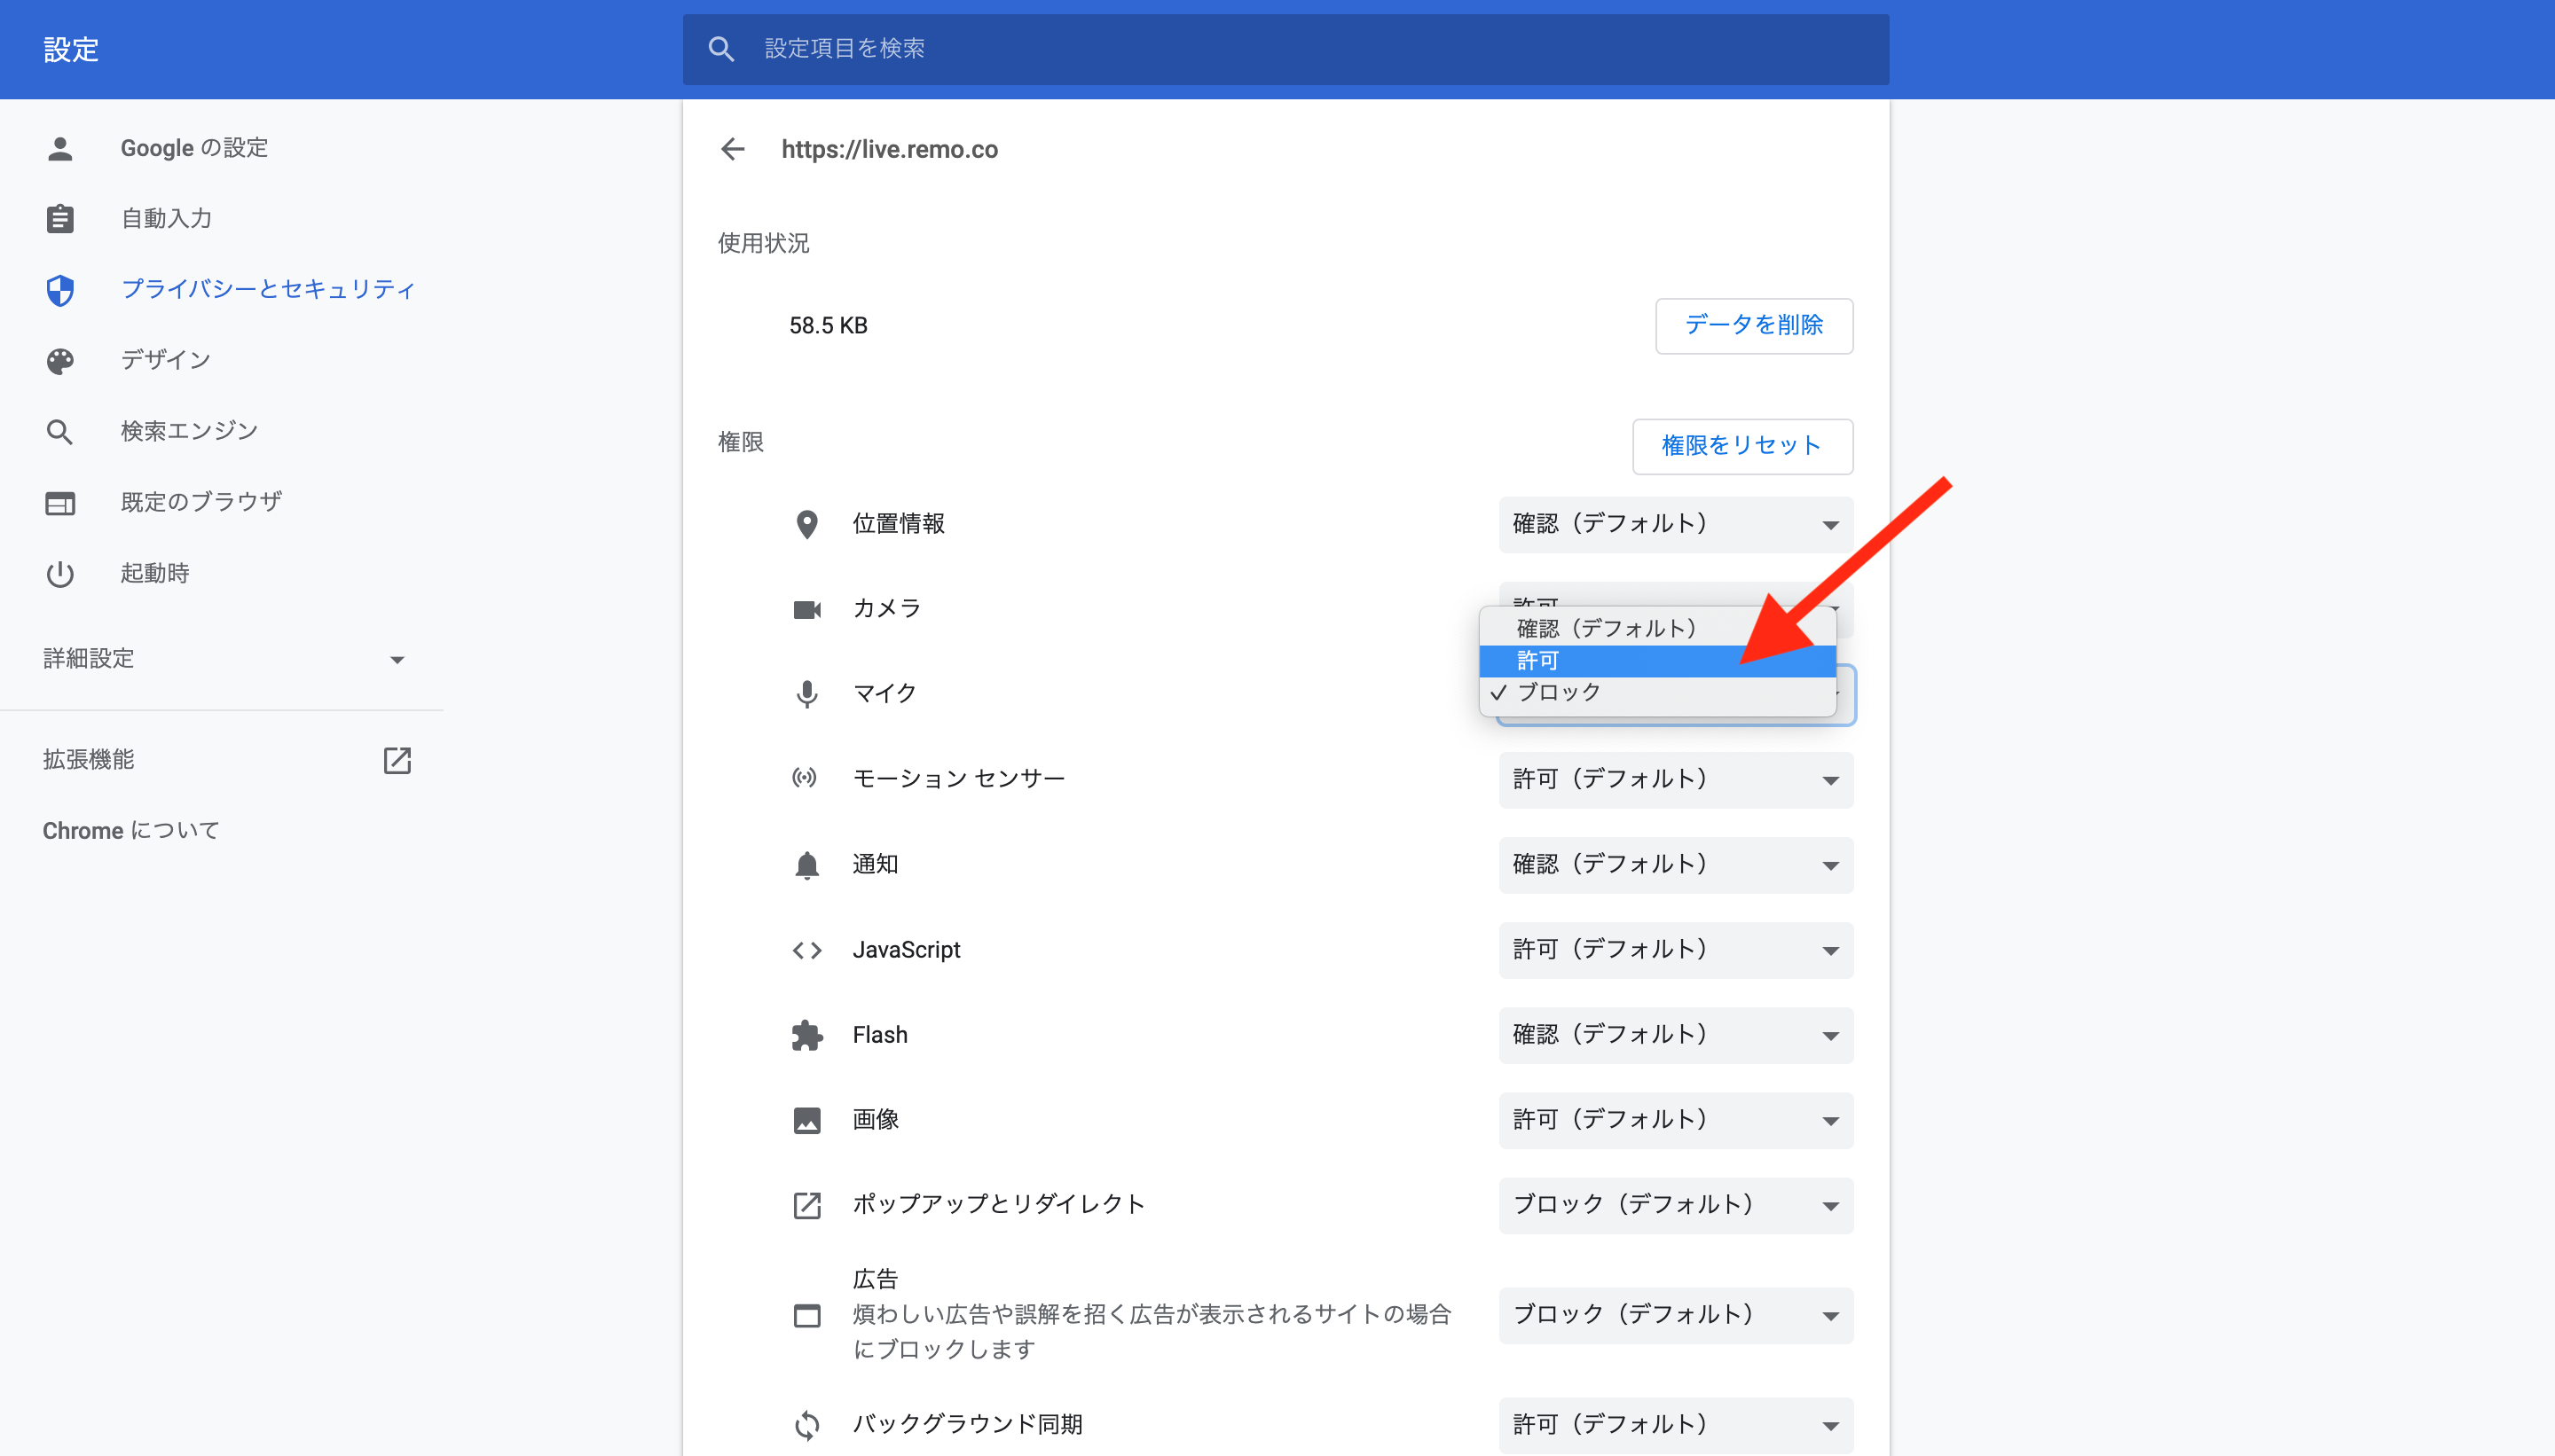Open the 位置情報 permission dropdown

(1675, 524)
